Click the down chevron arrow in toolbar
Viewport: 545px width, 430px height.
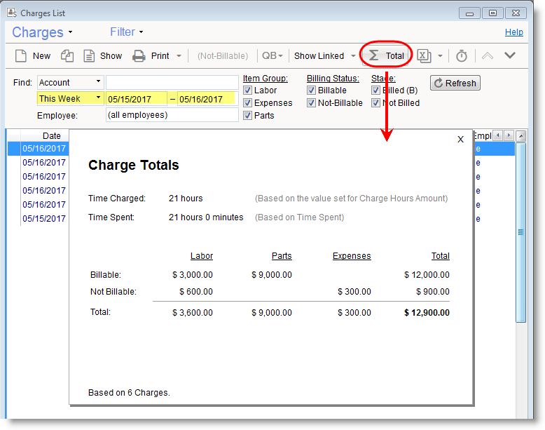point(510,55)
